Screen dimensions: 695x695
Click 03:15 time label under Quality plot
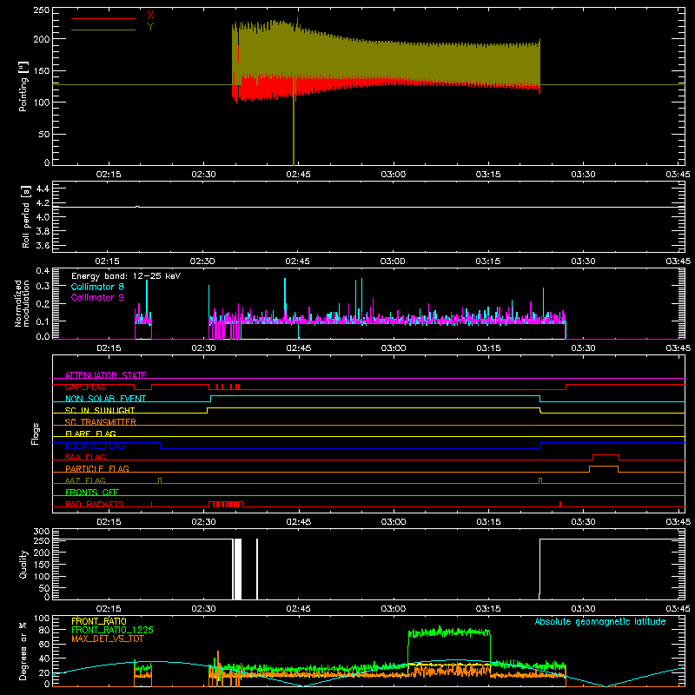pos(488,609)
